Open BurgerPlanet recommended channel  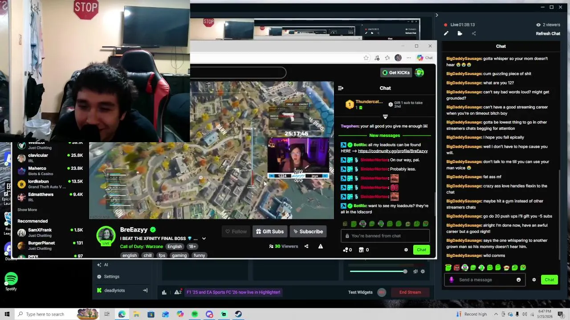(x=50, y=245)
